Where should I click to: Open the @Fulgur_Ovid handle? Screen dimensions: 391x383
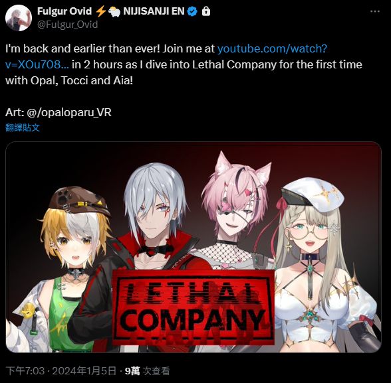pos(67,25)
